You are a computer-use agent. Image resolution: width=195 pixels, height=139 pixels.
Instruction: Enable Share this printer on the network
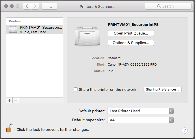76,89
